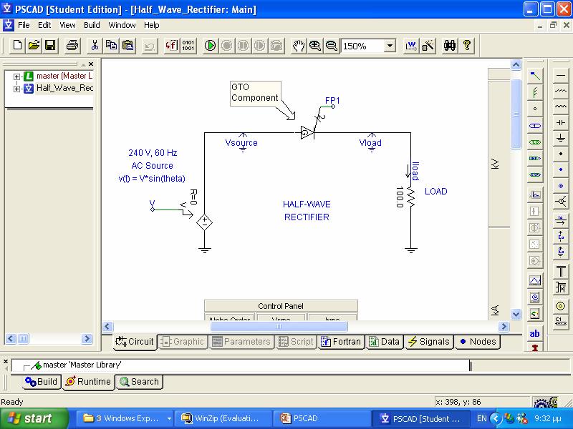Open the Build menu
Image resolution: width=573 pixels, height=429 pixels.
(92, 25)
